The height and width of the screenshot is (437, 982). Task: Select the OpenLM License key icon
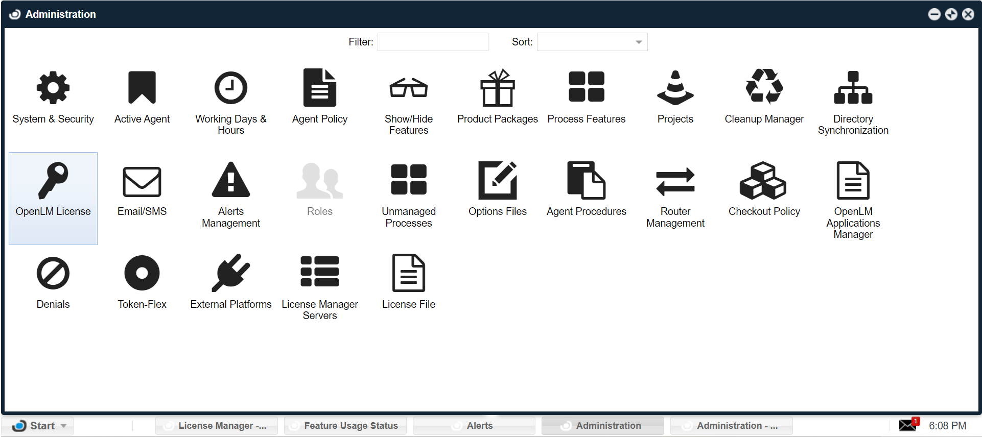[x=53, y=181]
